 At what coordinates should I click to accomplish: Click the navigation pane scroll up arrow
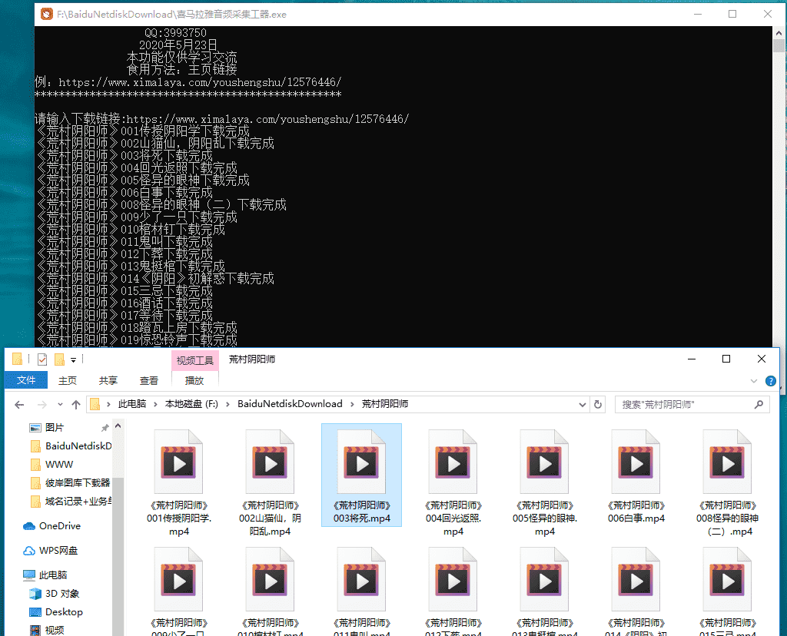[x=118, y=426]
